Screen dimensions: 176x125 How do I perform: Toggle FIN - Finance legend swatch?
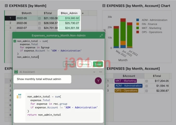coord(138,24)
